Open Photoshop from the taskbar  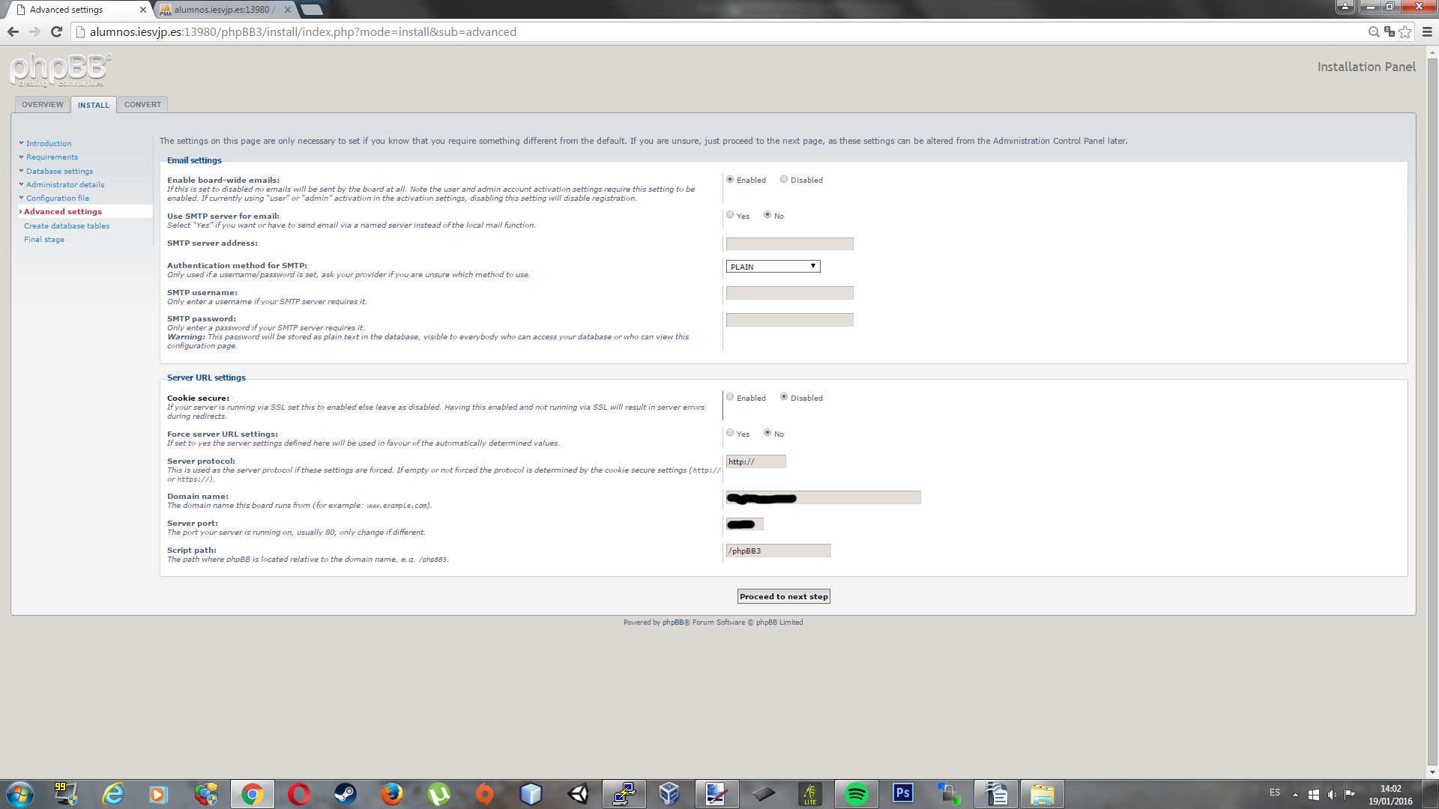[902, 793]
